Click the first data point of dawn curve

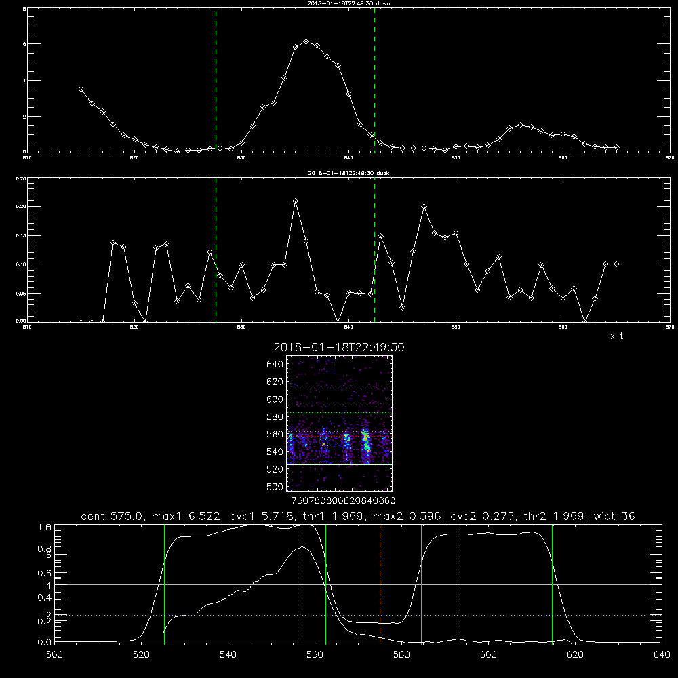pyautogui.click(x=81, y=89)
